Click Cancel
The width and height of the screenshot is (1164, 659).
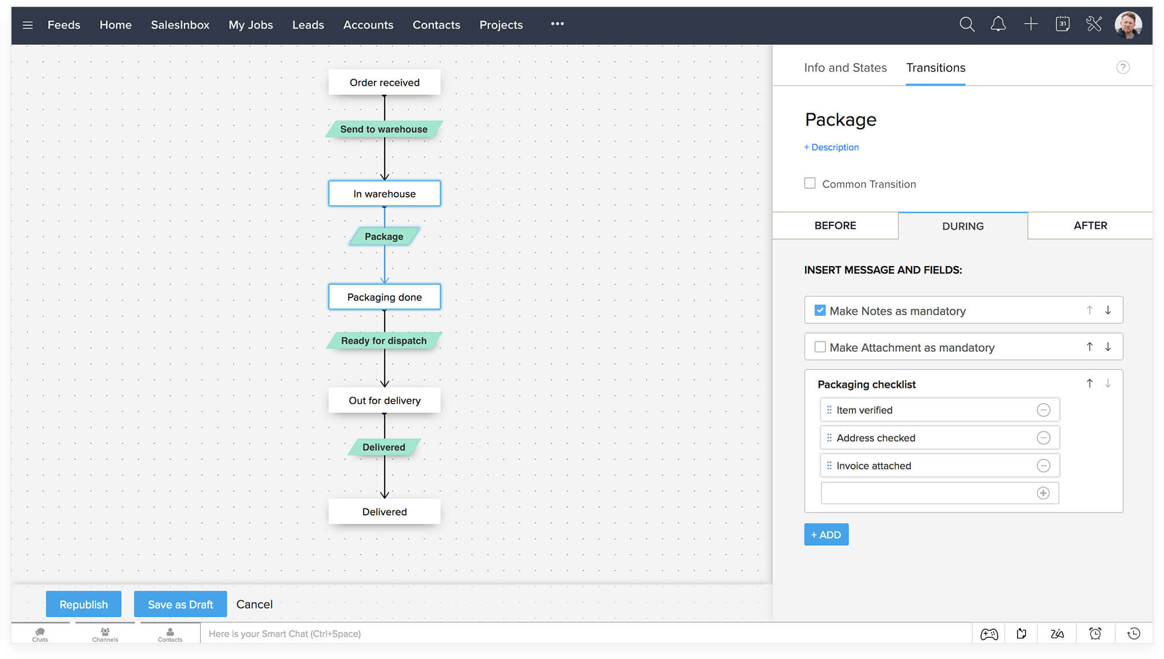click(x=254, y=604)
